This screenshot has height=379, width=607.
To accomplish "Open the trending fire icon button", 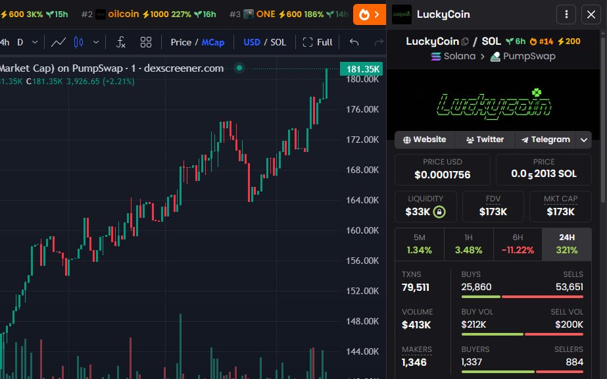I will (370, 14).
